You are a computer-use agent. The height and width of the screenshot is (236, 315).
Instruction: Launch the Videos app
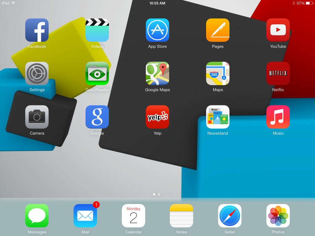coord(97,30)
